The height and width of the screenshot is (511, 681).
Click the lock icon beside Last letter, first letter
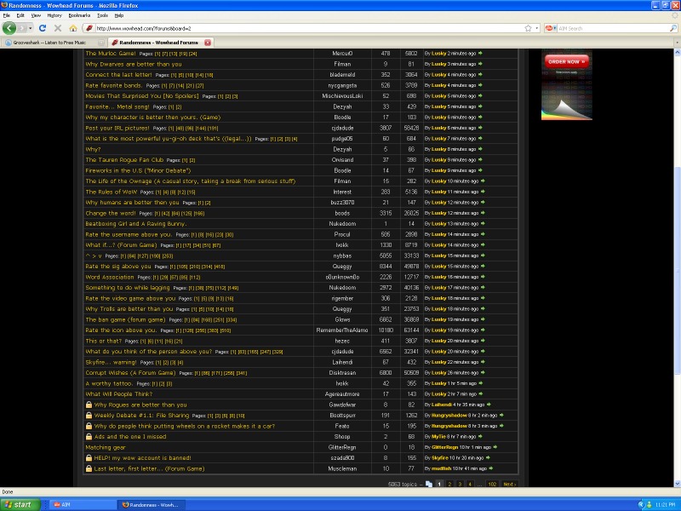[x=89, y=469]
